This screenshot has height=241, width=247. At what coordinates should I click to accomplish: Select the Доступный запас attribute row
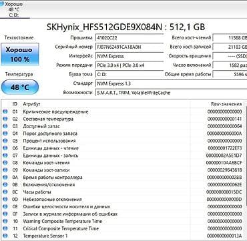[x=122, y=126]
